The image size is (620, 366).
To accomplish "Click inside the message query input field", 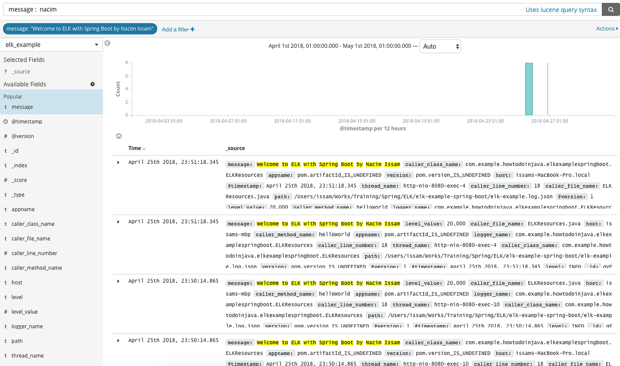I will click(177, 9).
